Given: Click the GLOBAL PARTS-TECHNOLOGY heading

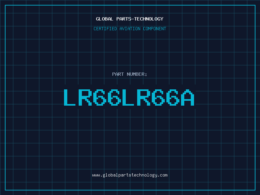Looking at the screenshot, I should pyautogui.click(x=130, y=19).
